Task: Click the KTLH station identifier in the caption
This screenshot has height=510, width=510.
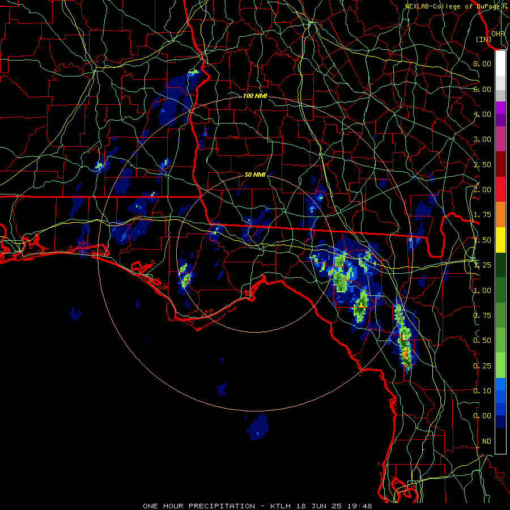Action: click(280, 506)
